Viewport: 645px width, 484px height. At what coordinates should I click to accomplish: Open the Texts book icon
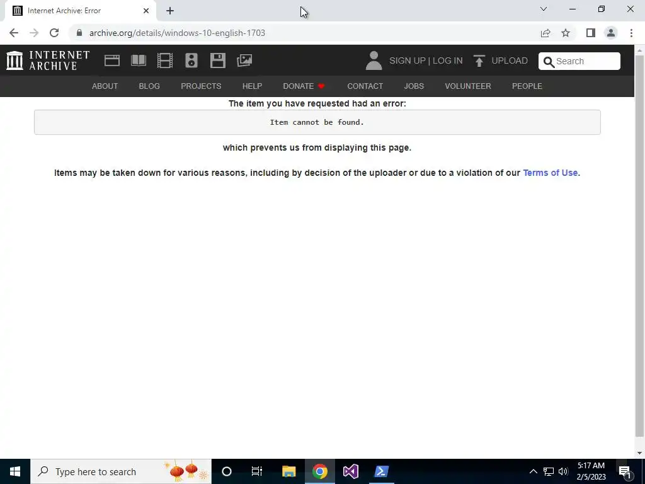pyautogui.click(x=139, y=60)
